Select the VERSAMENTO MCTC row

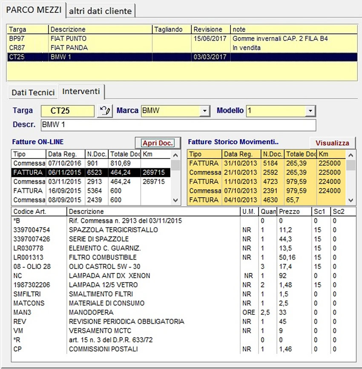tap(184, 331)
